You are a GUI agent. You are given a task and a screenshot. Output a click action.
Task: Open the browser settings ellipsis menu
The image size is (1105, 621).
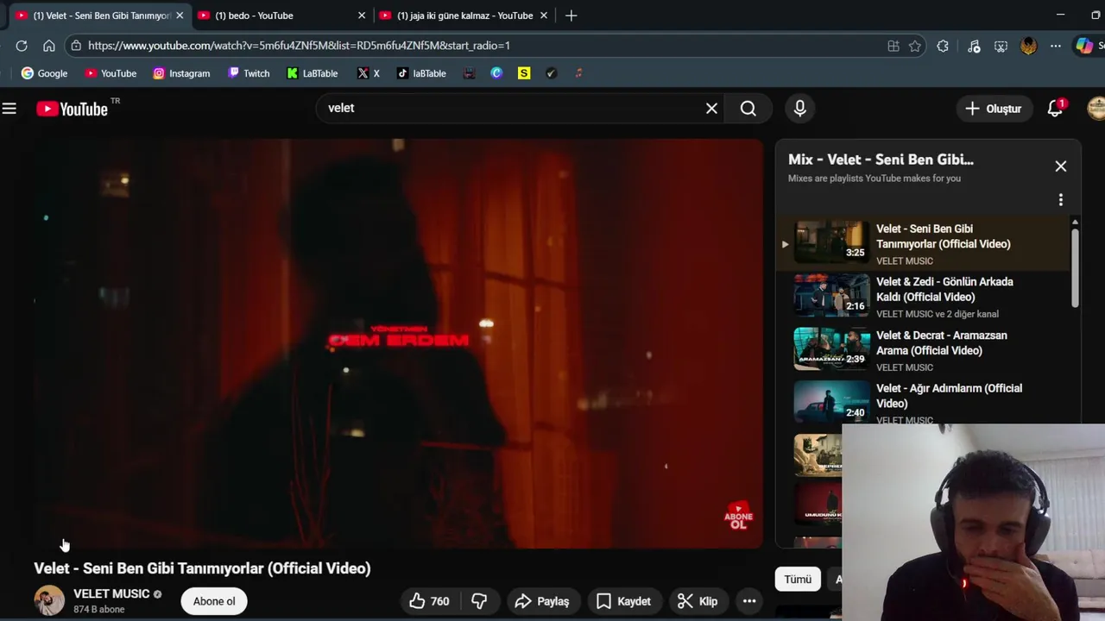coord(1056,46)
